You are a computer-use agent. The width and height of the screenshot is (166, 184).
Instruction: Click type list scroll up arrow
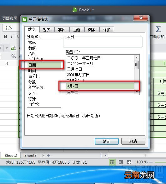[137, 58]
